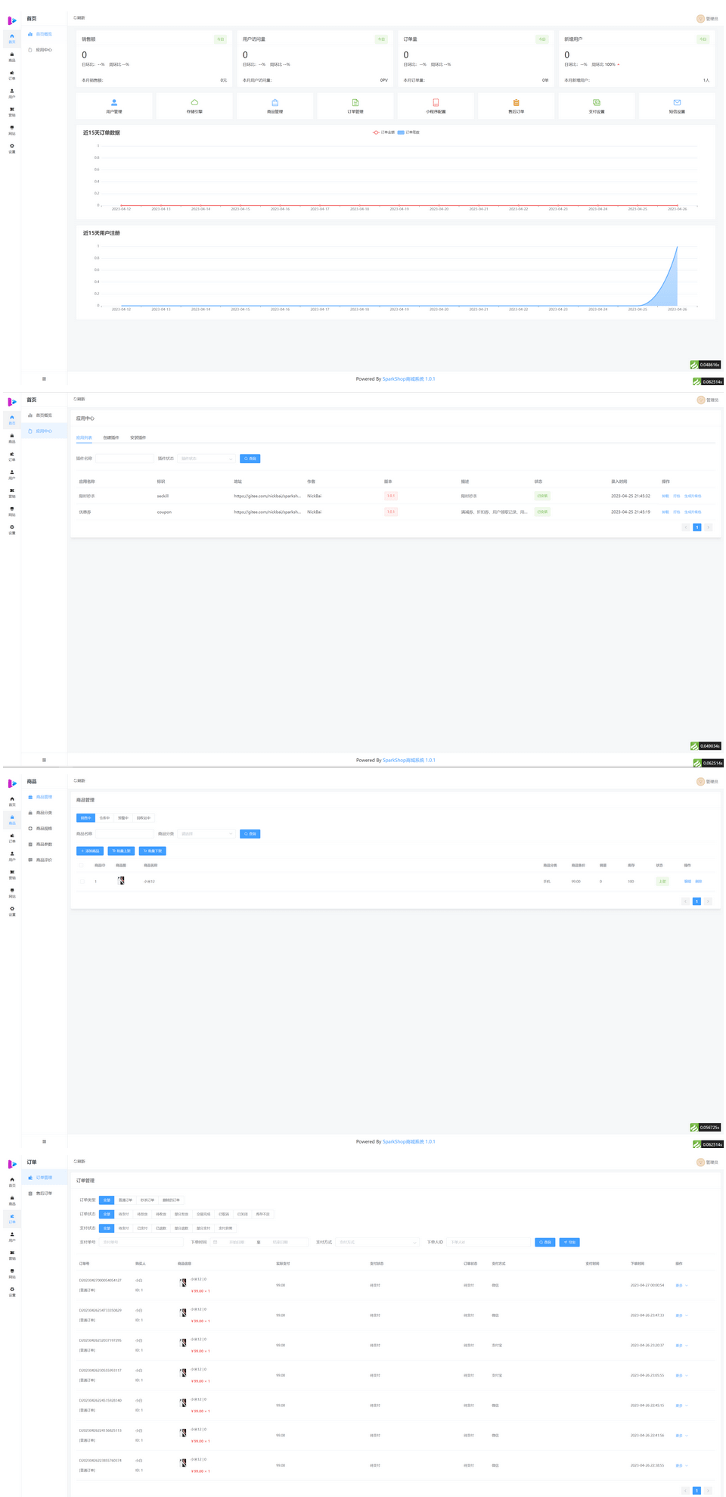Open the 支付方式 dropdown in the order filters
The width and height of the screenshot is (726, 1497).
click(377, 1242)
